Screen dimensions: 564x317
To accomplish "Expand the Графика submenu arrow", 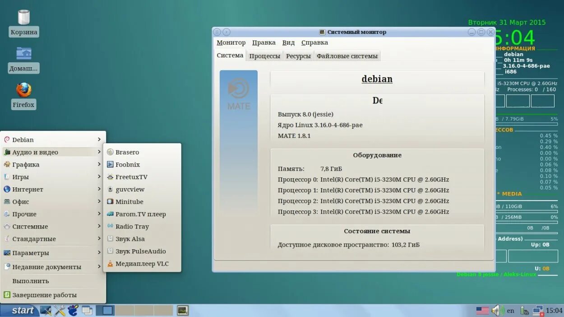I will 99,165.
